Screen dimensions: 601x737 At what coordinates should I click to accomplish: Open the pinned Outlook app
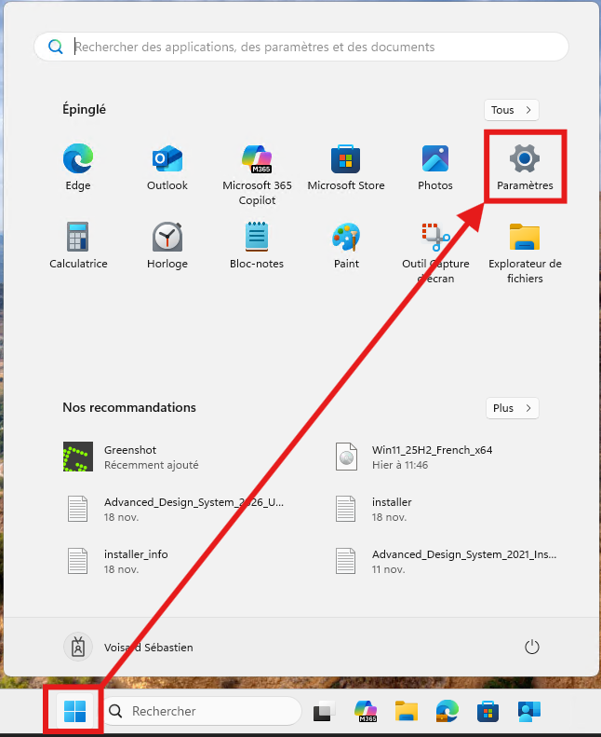click(167, 167)
